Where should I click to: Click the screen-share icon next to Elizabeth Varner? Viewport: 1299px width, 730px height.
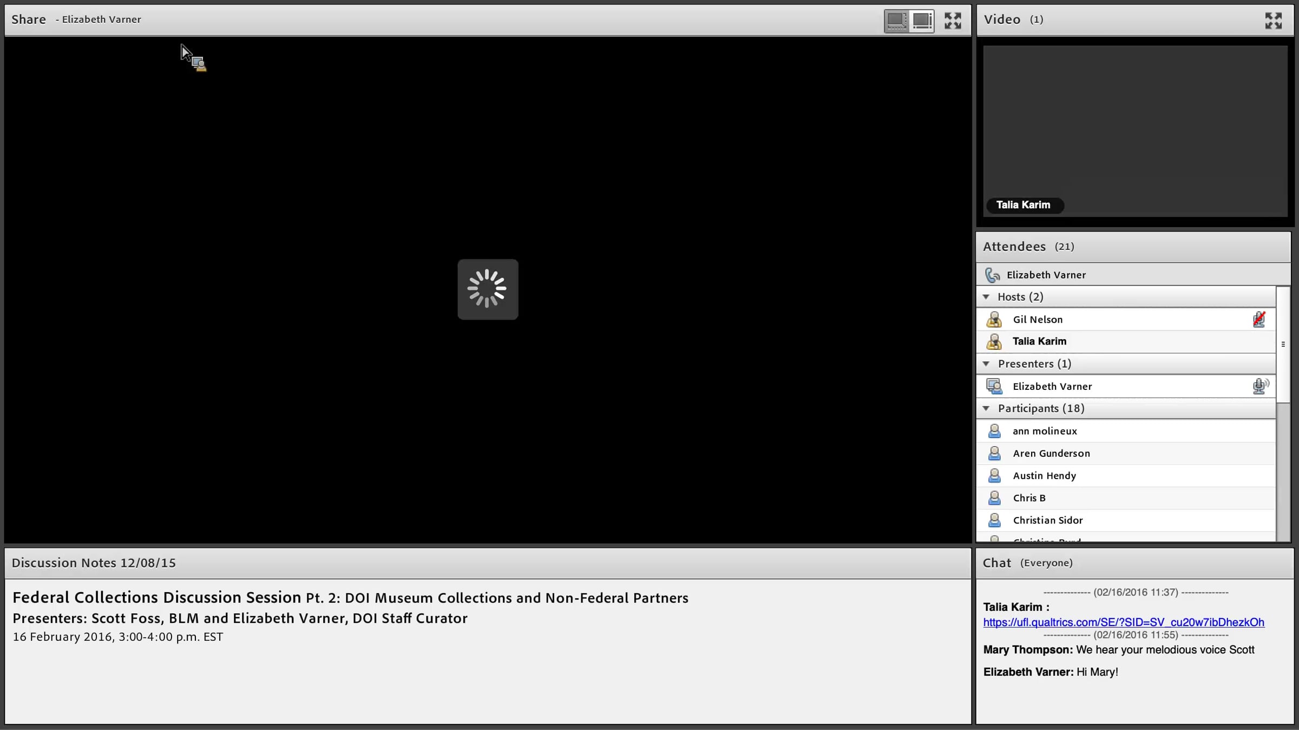[994, 386]
